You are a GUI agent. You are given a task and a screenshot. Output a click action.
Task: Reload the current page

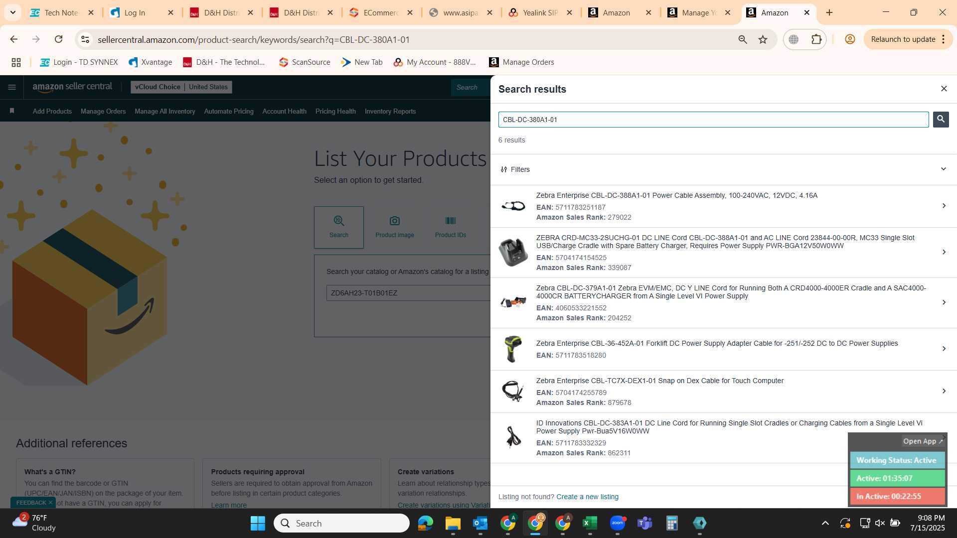tap(58, 39)
